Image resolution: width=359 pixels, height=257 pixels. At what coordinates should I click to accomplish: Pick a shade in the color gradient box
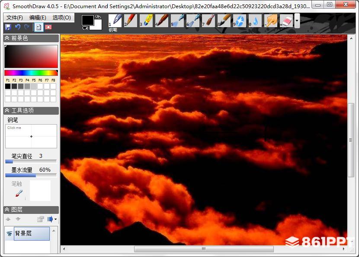point(31,56)
